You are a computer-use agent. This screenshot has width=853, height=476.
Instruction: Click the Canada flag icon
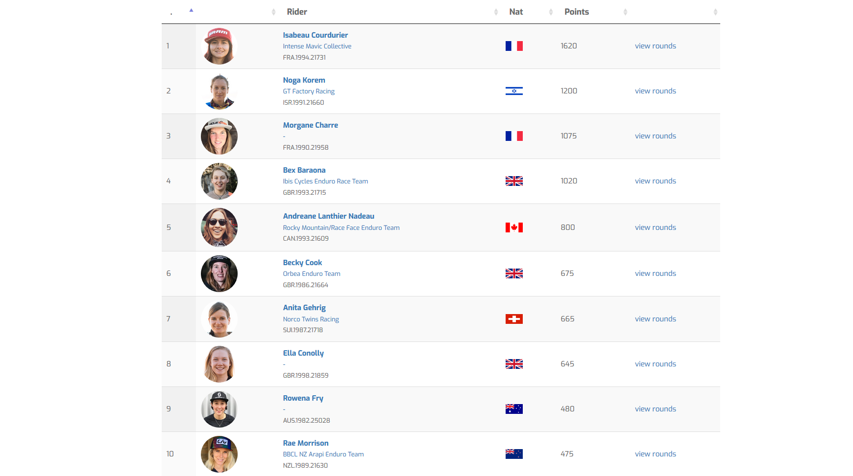pos(514,227)
